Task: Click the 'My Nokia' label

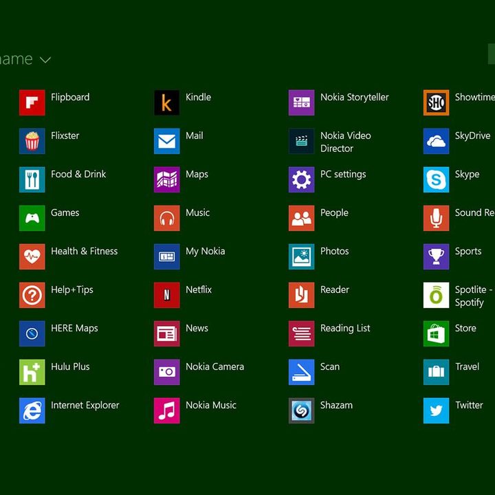Action: pyautogui.click(x=205, y=252)
